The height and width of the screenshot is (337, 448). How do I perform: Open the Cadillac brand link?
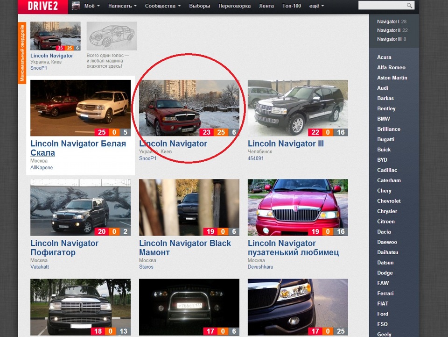coord(387,170)
